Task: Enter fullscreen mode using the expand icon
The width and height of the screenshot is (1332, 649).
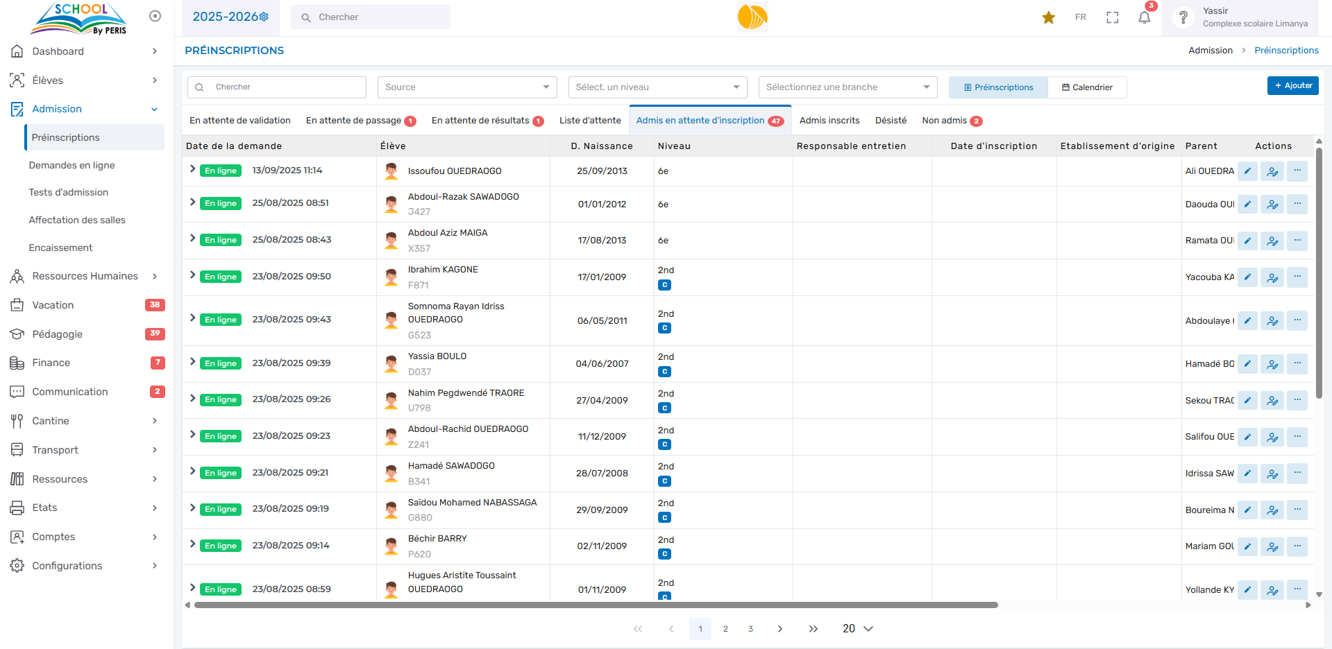Action: click(x=1112, y=17)
